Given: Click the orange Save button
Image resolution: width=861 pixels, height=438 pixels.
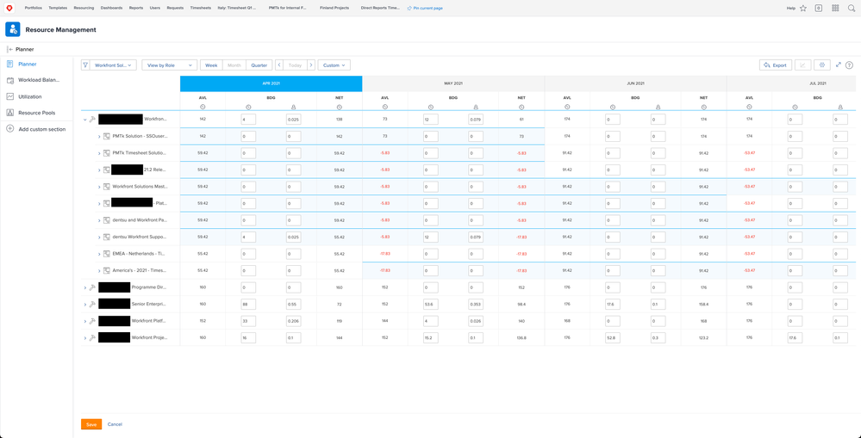Looking at the screenshot, I should (91, 424).
